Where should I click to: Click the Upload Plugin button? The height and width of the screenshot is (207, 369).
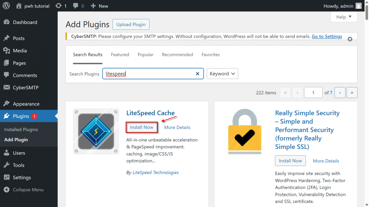pos(131,24)
